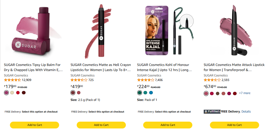
Task: Add Kohl of Honour Kajal to cart
Action: pos(168,125)
